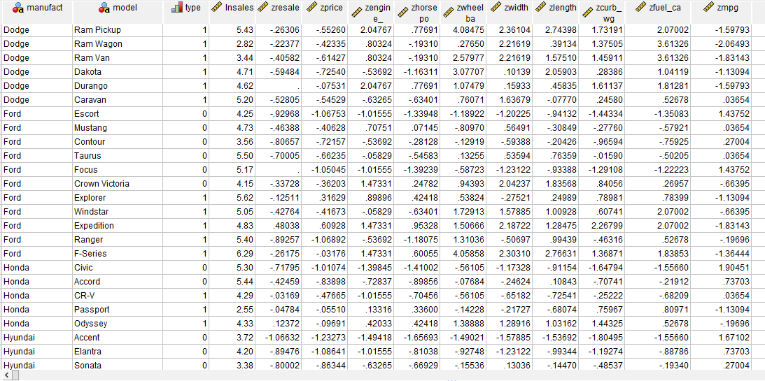Click the scale ruler icon beside zwidth
The height and width of the screenshot is (381, 765).
(x=496, y=8)
